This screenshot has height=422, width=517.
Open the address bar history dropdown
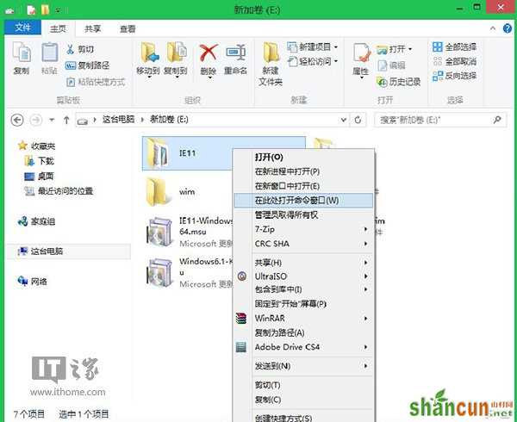coord(343,120)
